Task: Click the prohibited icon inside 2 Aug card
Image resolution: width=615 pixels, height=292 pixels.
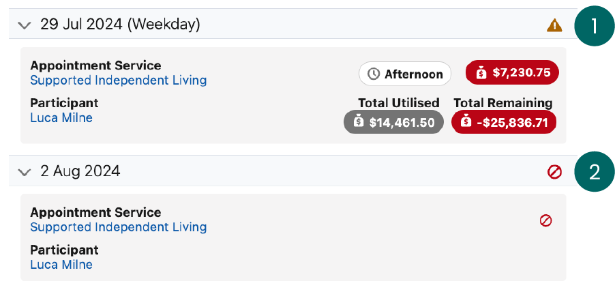Action: click(545, 220)
